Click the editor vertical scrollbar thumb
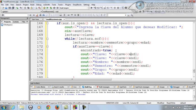Viewport: 196px width, 110px height. [x=194, y=71]
